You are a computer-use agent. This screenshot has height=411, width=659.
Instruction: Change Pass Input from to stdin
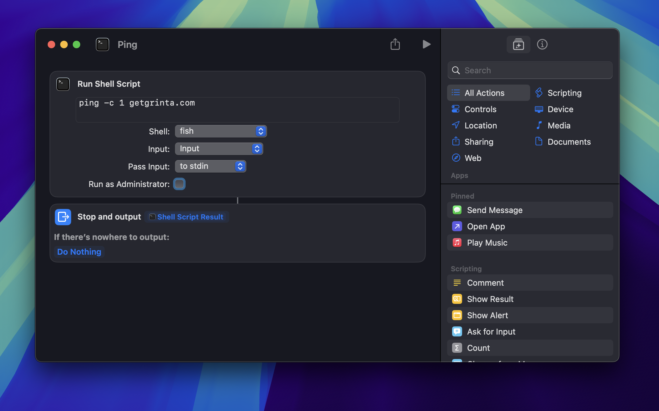[210, 166]
